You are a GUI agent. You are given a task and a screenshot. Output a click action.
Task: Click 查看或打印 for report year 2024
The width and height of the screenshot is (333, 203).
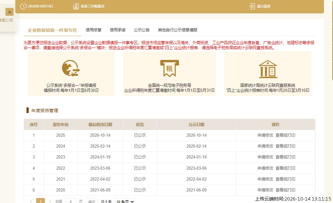click(x=285, y=146)
